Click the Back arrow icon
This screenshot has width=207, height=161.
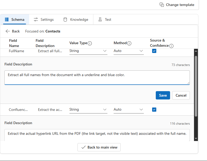click(8, 31)
